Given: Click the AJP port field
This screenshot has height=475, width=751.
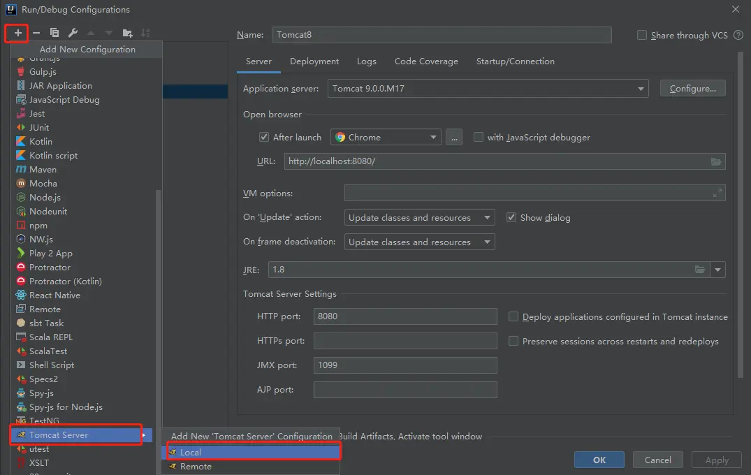Looking at the screenshot, I should click(x=405, y=390).
